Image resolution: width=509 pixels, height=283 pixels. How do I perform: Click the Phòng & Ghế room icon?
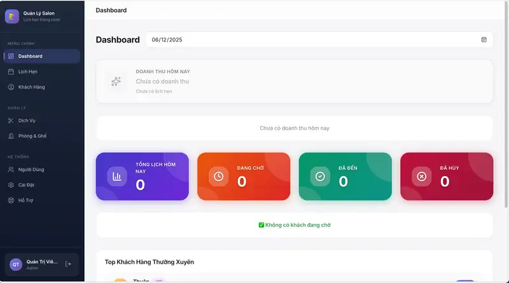coord(11,136)
